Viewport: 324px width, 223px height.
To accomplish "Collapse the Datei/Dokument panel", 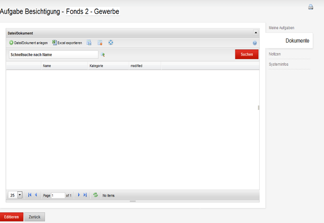I will click(256, 33).
